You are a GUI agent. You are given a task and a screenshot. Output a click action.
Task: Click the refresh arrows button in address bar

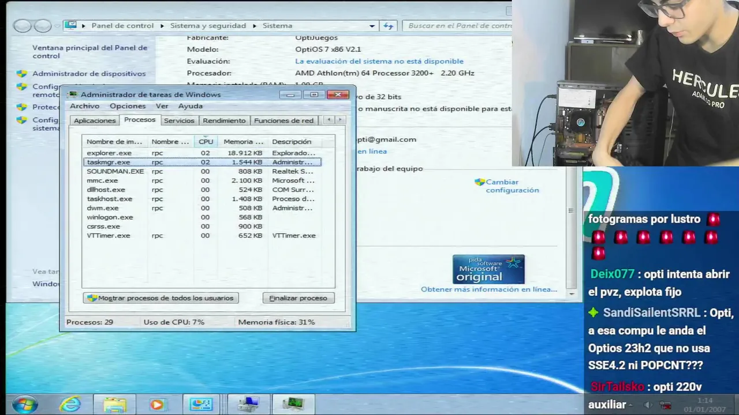388,26
